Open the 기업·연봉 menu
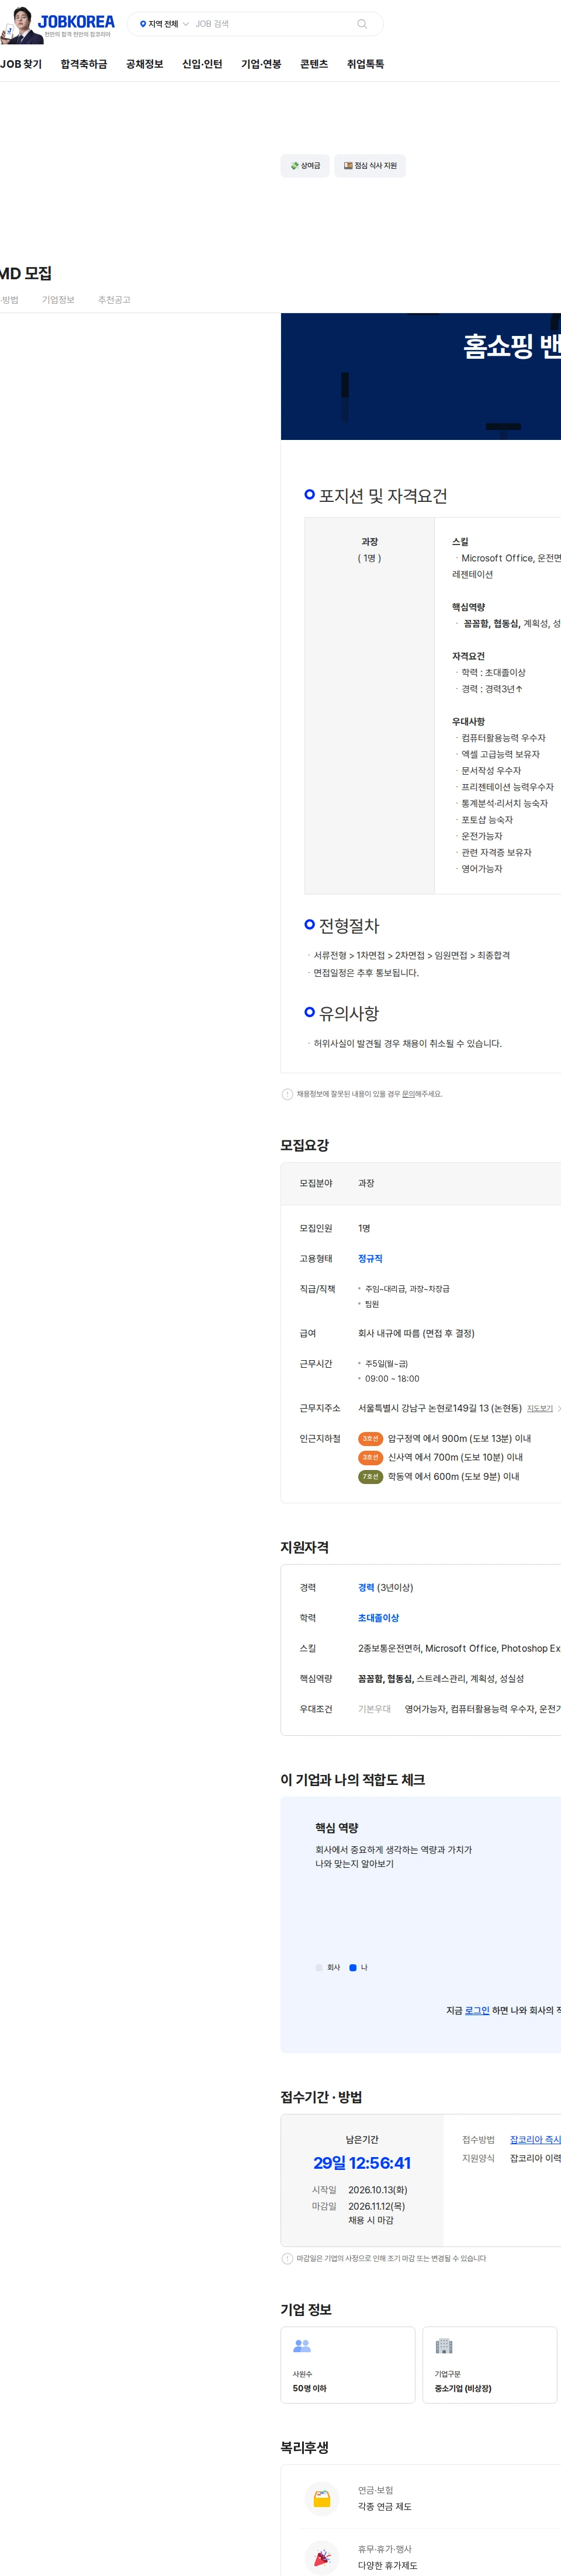 [x=261, y=64]
